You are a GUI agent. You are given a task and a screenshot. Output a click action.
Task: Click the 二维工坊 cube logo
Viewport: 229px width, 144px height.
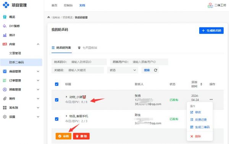(x=210, y=5)
